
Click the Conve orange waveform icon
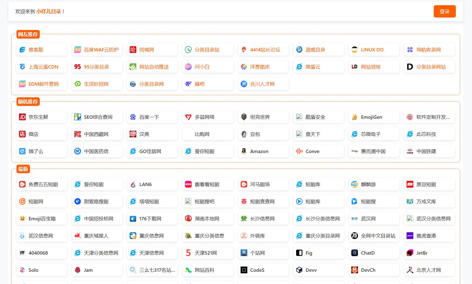299,151
